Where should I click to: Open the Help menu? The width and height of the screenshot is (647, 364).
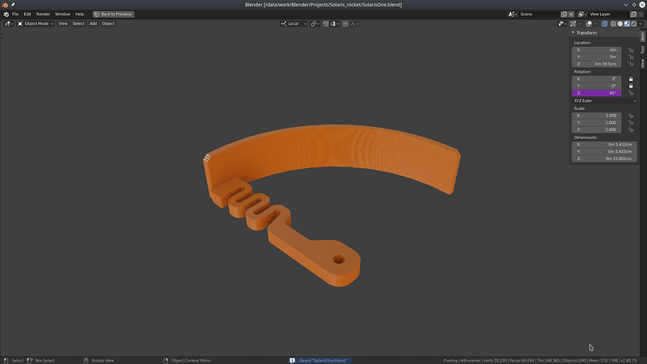(79, 14)
